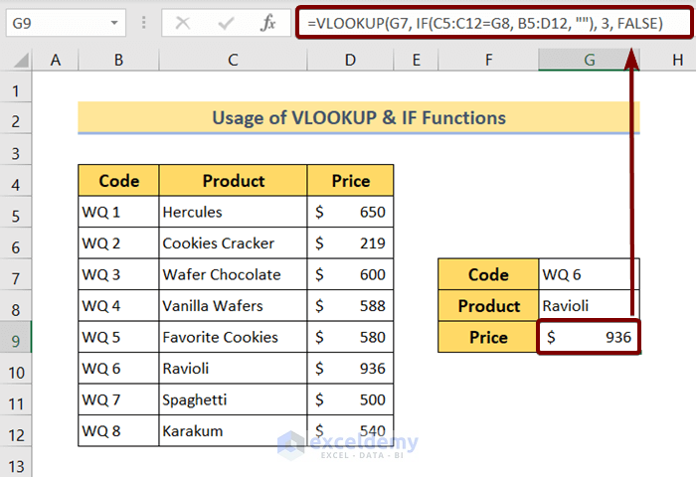
Task: Click inside the formula bar VLOOKUP formula
Action: click(494, 23)
